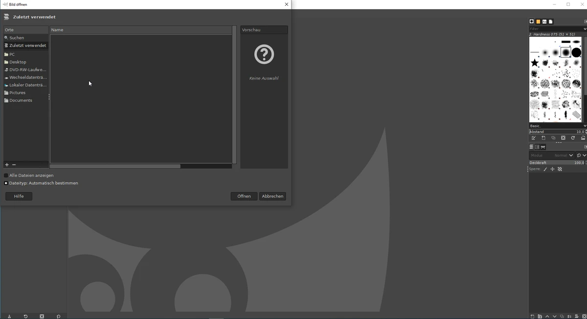Image resolution: width=587 pixels, height=319 pixels.
Task: Maximize the GIMP main window
Action: [x=568, y=4]
